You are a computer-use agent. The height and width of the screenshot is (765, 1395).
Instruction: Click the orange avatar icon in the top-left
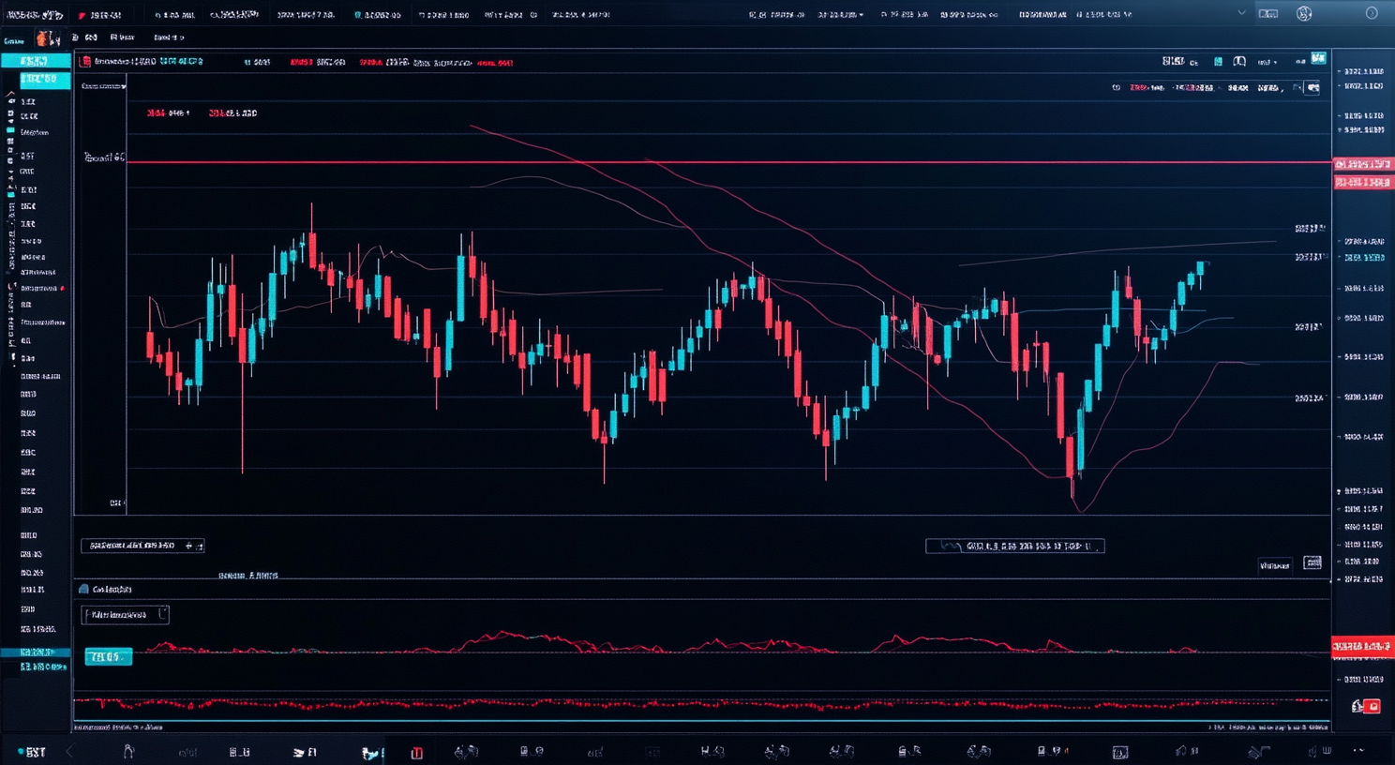44,38
